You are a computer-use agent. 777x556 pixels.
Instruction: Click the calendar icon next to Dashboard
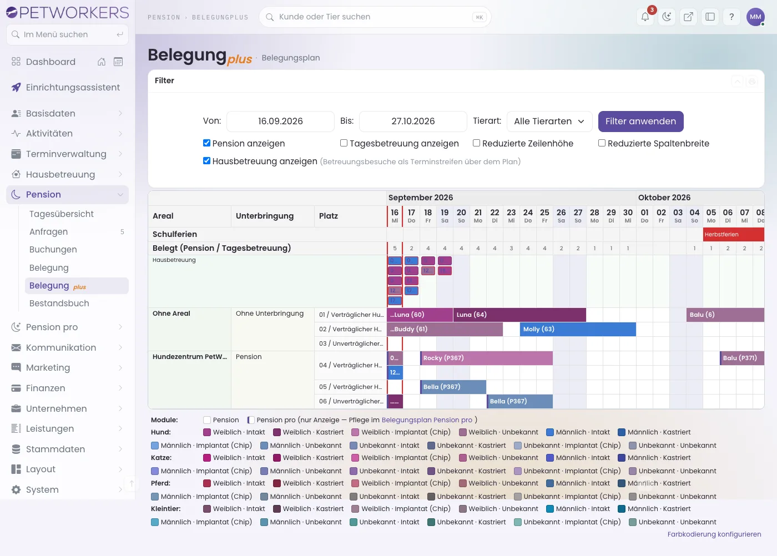click(118, 62)
